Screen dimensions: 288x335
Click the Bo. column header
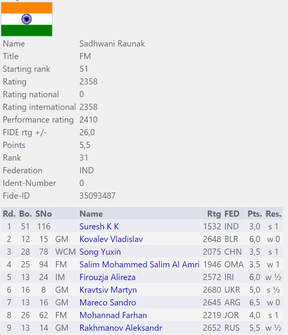tap(25, 214)
